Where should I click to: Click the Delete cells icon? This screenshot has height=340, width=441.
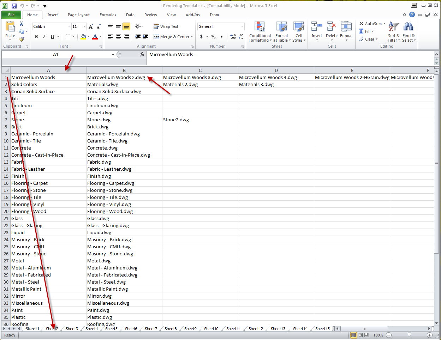(x=332, y=27)
